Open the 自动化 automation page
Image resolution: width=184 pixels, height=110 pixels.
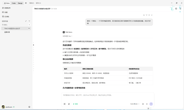point(6,17)
